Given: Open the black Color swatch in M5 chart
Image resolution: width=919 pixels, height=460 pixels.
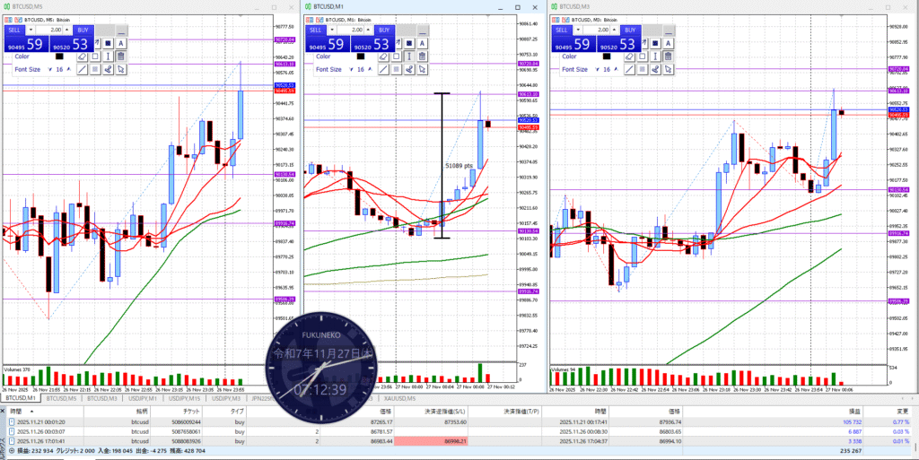Looking at the screenshot, I should [x=60, y=56].
